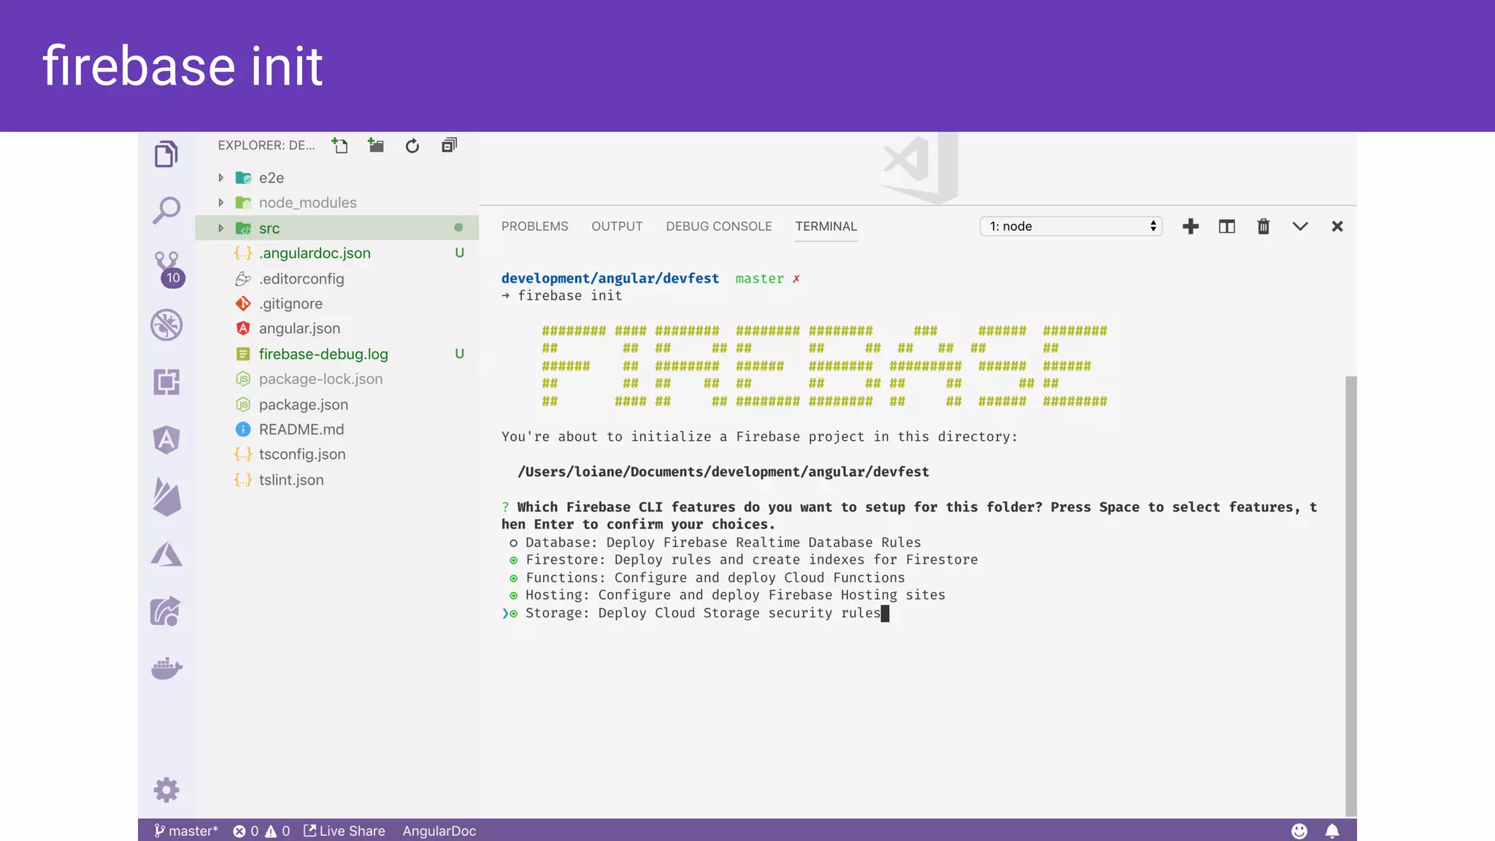Refresh the Explorer file tree
Image resolution: width=1495 pixels, height=841 pixels.
[x=412, y=146]
